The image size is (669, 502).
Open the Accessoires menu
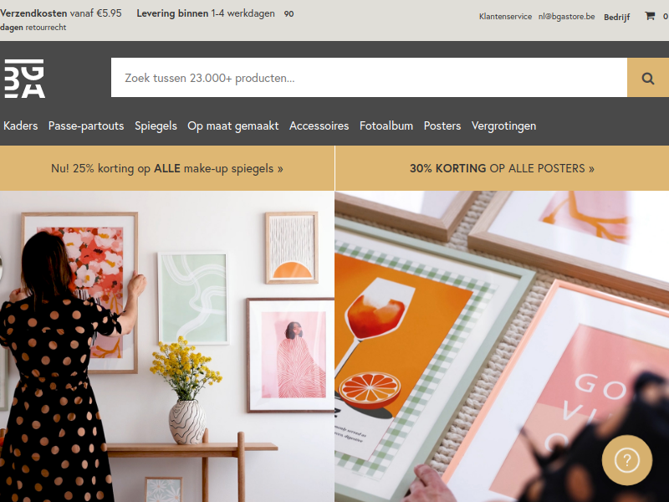319,126
